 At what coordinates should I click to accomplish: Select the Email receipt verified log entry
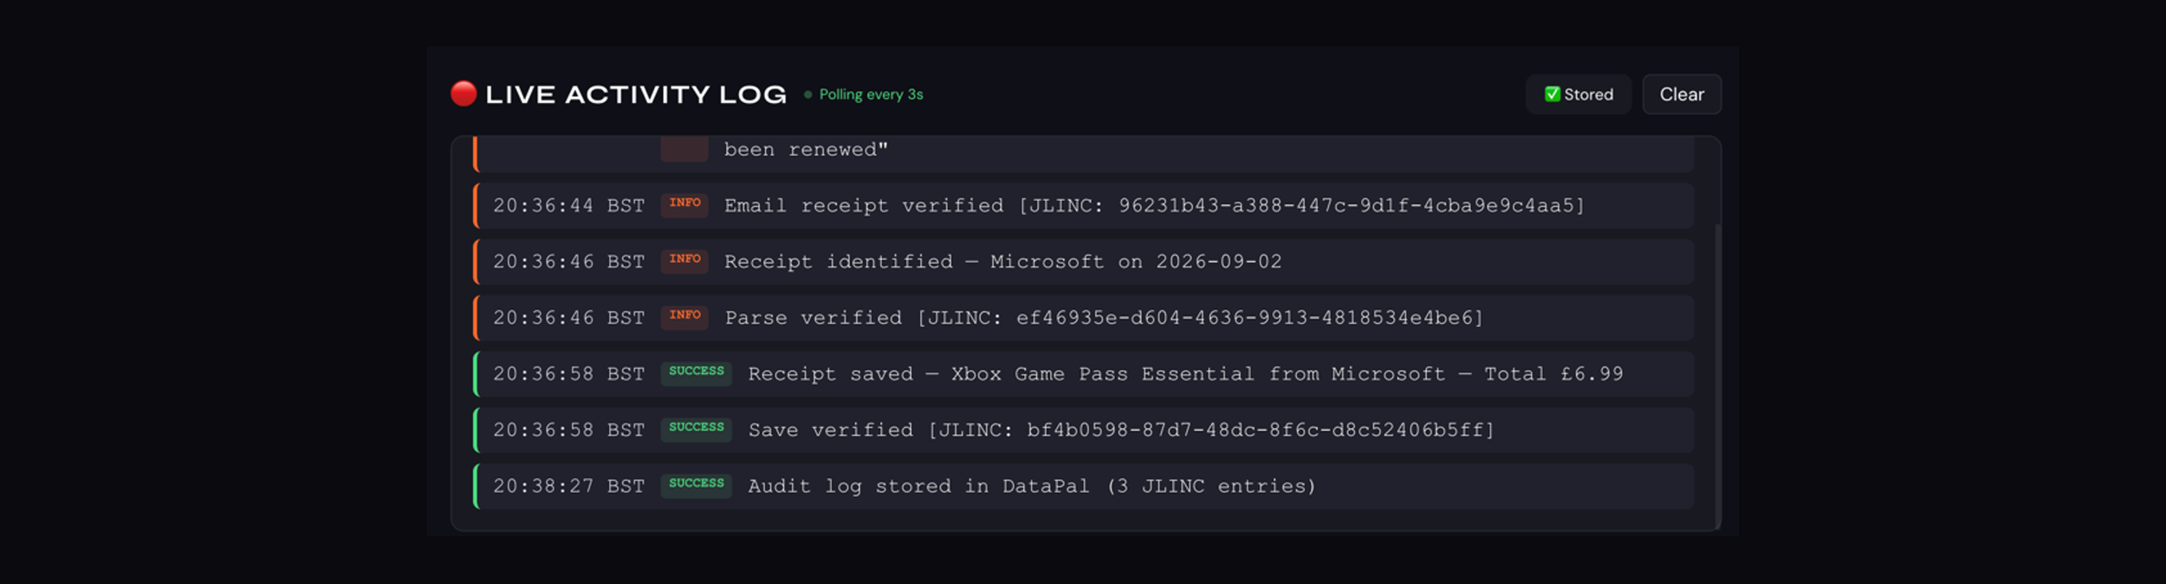(1083, 205)
